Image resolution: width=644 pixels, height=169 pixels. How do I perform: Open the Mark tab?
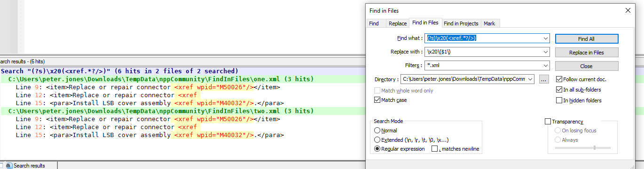pyautogui.click(x=489, y=23)
